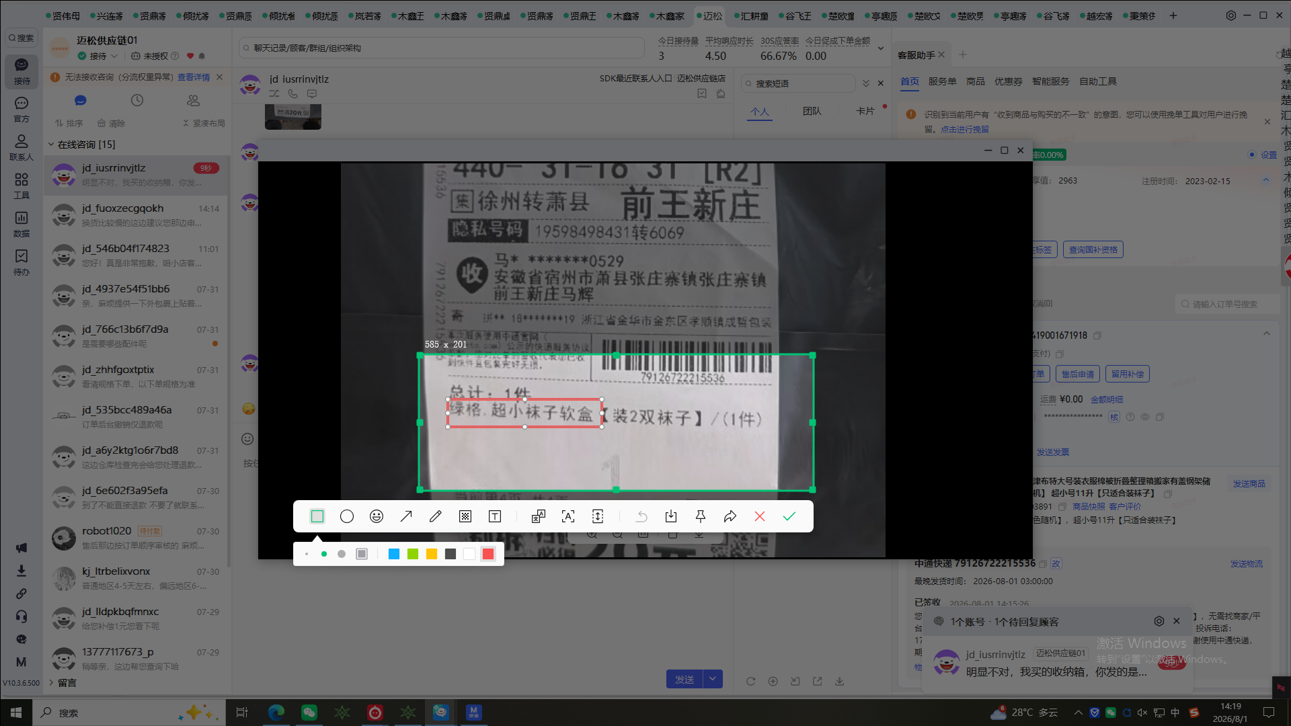Open Microsoft Edge from the taskbar
This screenshot has height=726, width=1291.
pos(276,713)
